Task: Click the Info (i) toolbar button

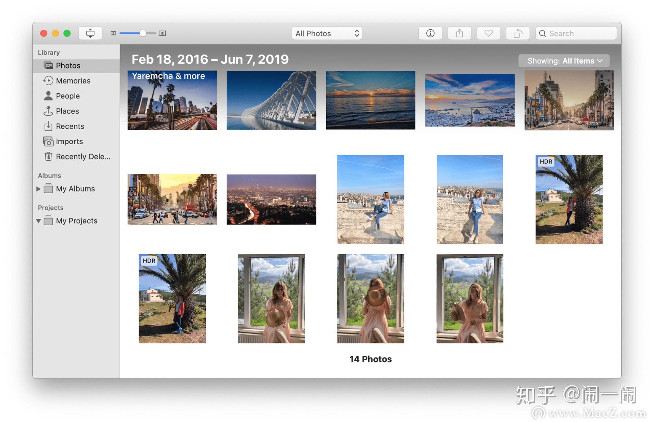Action: pyautogui.click(x=430, y=33)
